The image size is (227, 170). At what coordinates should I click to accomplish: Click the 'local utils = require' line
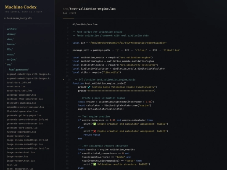click(97, 72)
